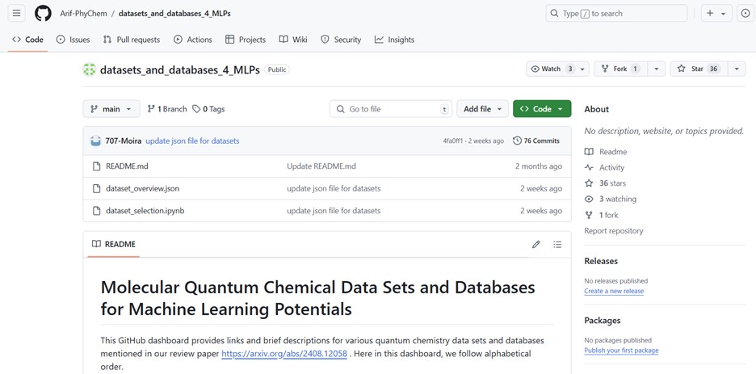756x374 pixels.
Task: Open the main branch selector dropdown
Action: (x=111, y=109)
